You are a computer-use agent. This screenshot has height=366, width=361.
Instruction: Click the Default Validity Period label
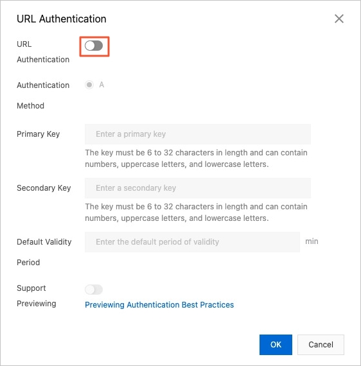[44, 252]
